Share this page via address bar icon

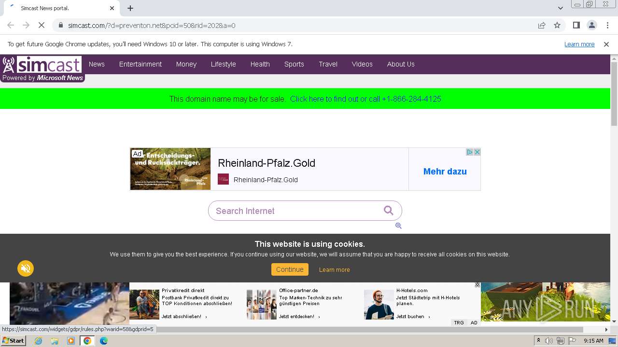542,25
